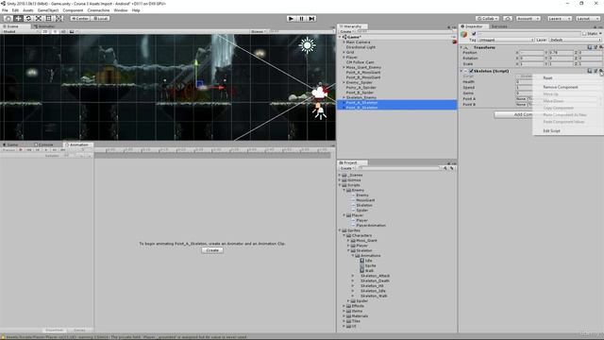Expand the Skeleton_Attack sprite folder
The width and height of the screenshot is (604, 340).
click(x=352, y=276)
